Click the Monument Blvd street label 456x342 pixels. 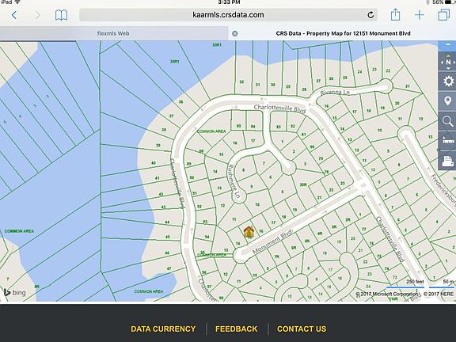pyautogui.click(x=272, y=242)
